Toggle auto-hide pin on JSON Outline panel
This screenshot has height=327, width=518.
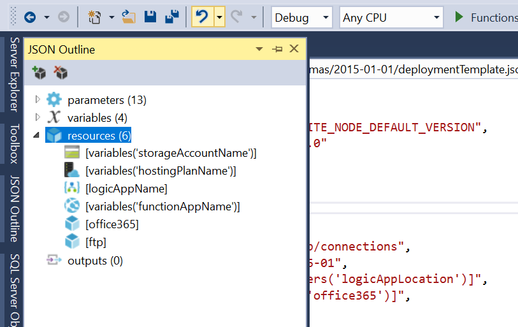tap(277, 49)
